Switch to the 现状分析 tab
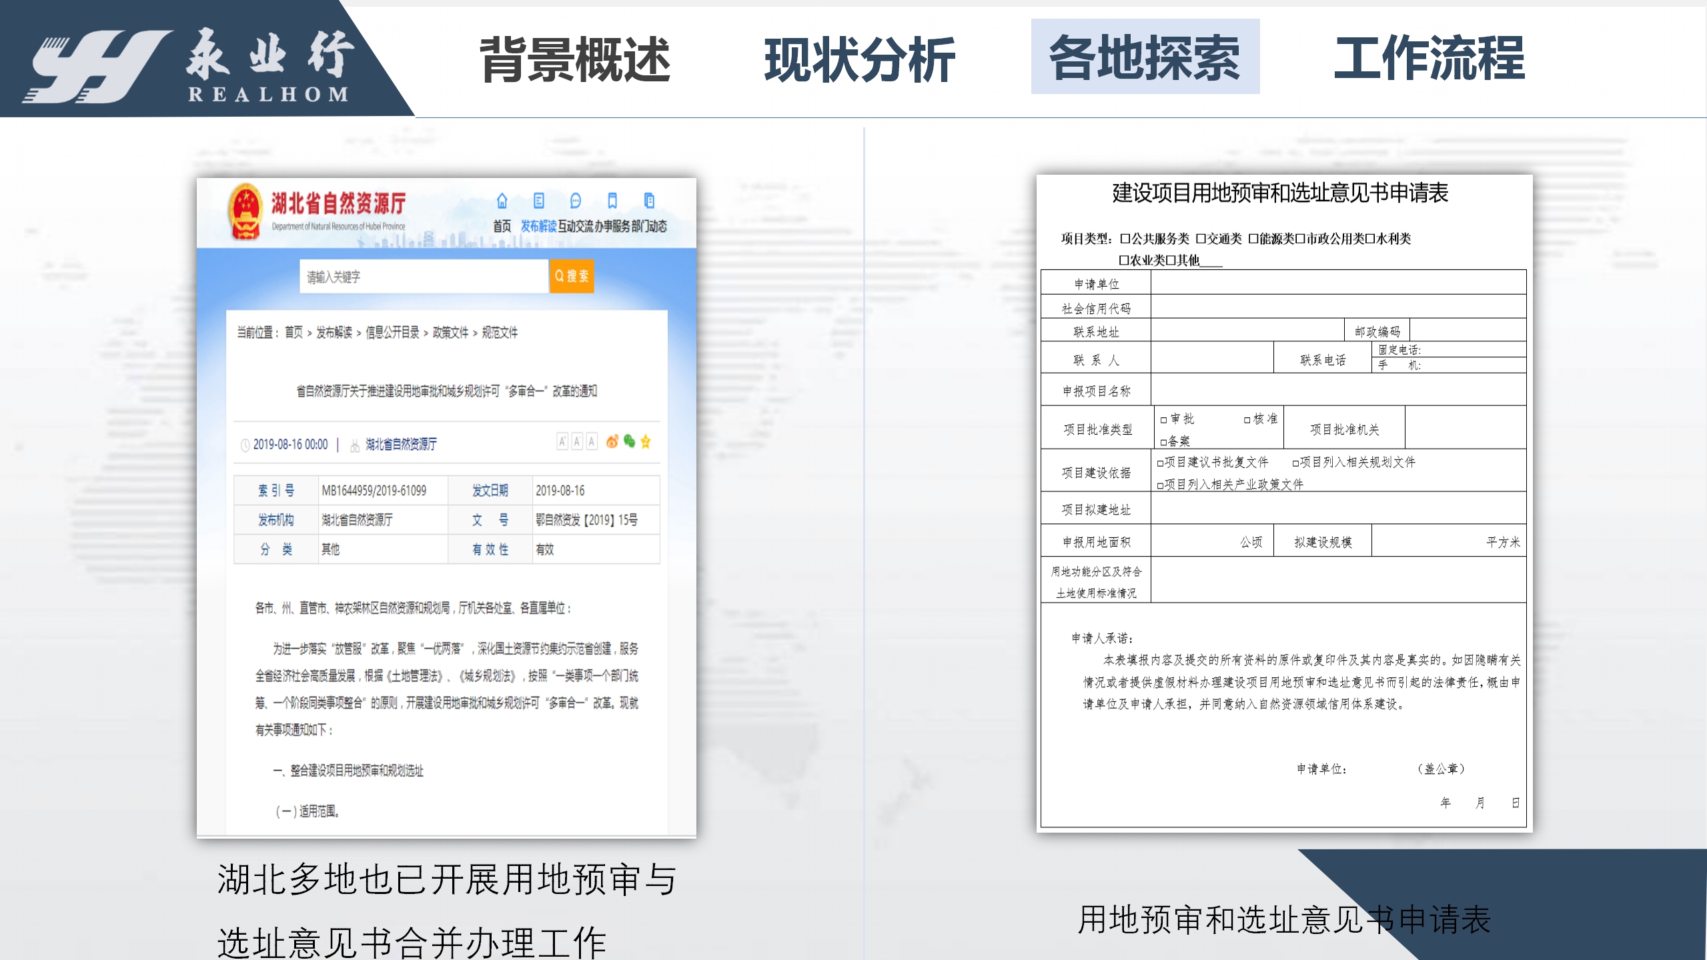The width and height of the screenshot is (1707, 960). (x=859, y=60)
